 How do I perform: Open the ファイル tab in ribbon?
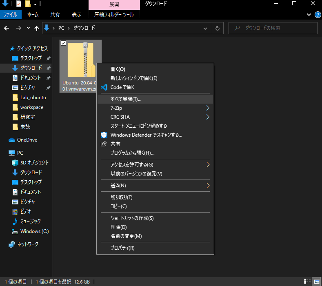10,15
